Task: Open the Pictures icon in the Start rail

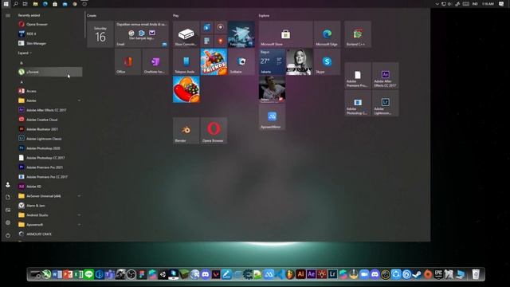Action: click(x=8, y=210)
